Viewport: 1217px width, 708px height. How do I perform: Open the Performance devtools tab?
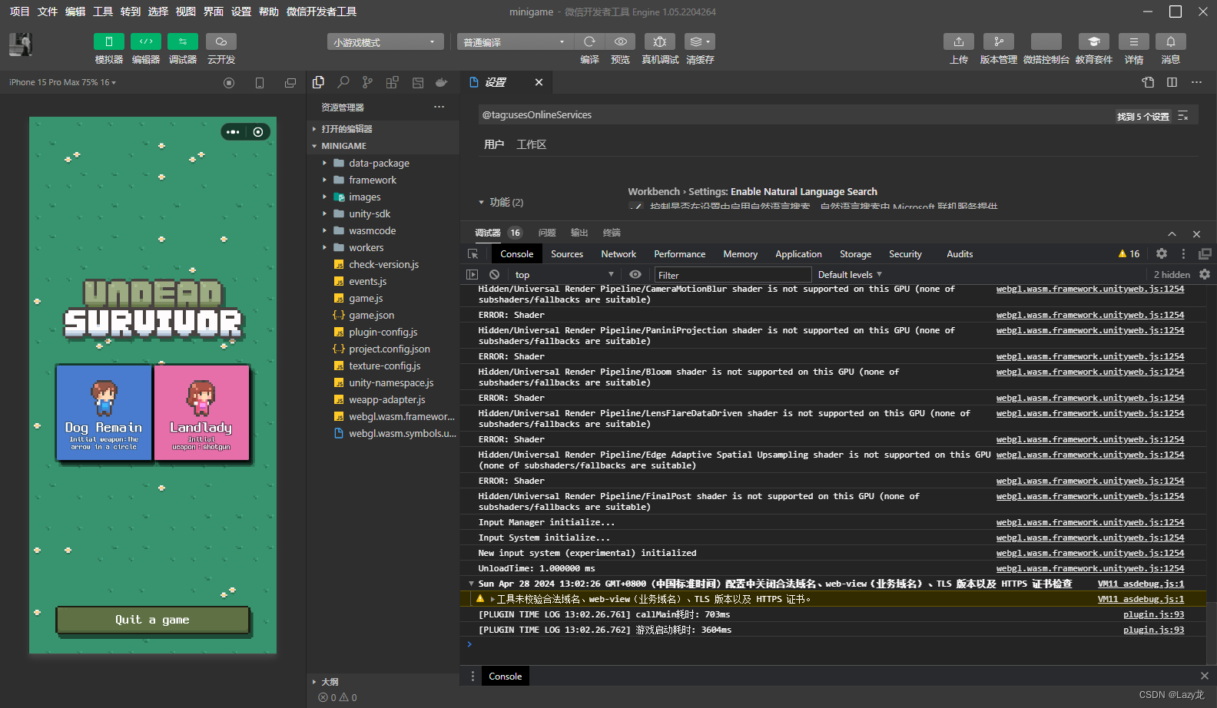tap(680, 254)
